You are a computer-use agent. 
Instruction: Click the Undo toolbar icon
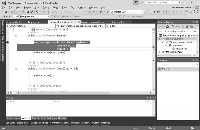coord(37,12)
